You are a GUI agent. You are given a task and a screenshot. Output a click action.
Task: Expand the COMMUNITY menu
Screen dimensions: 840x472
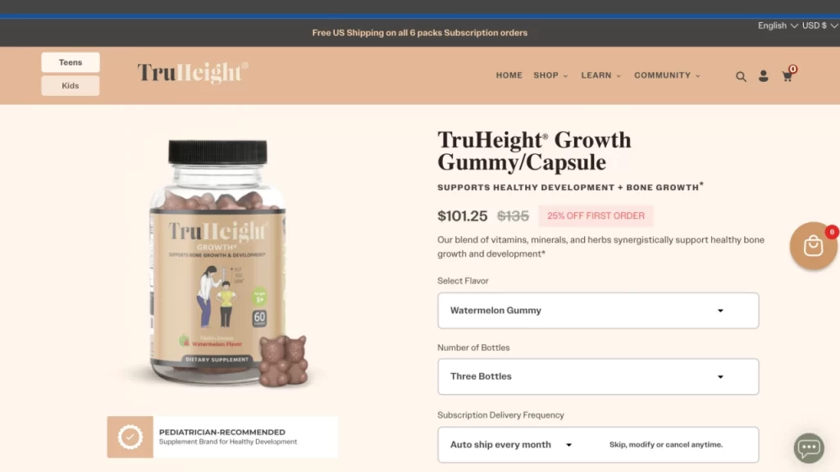[667, 75]
